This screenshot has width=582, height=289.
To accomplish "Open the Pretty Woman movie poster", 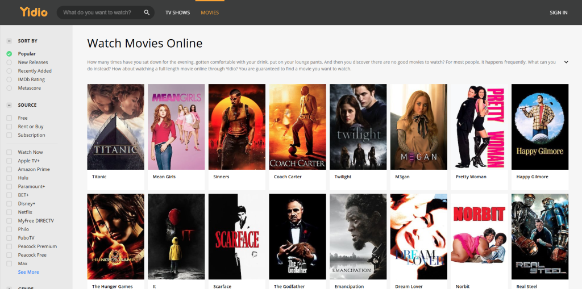I will click(479, 127).
